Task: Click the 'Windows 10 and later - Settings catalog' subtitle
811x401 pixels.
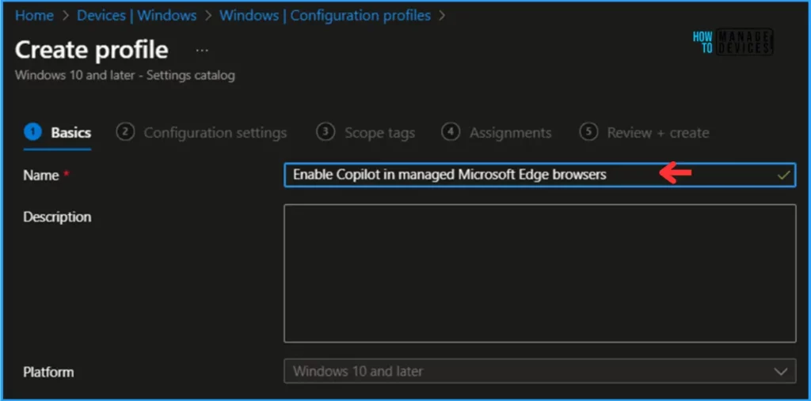Action: 124,75
